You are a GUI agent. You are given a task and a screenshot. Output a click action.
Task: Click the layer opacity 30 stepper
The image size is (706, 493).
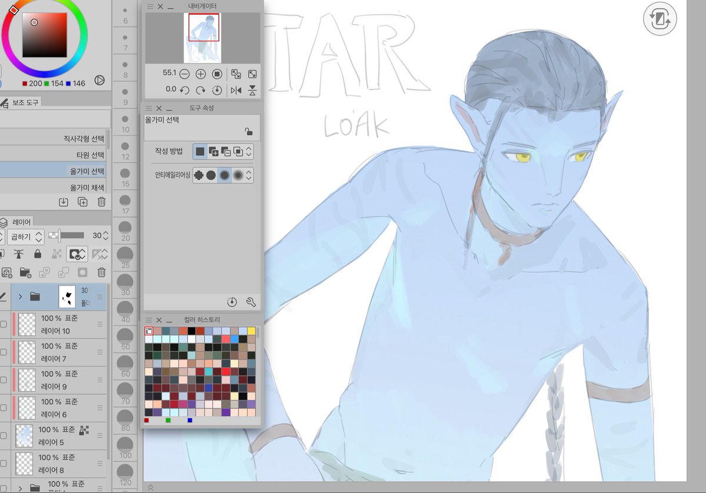[105, 235]
